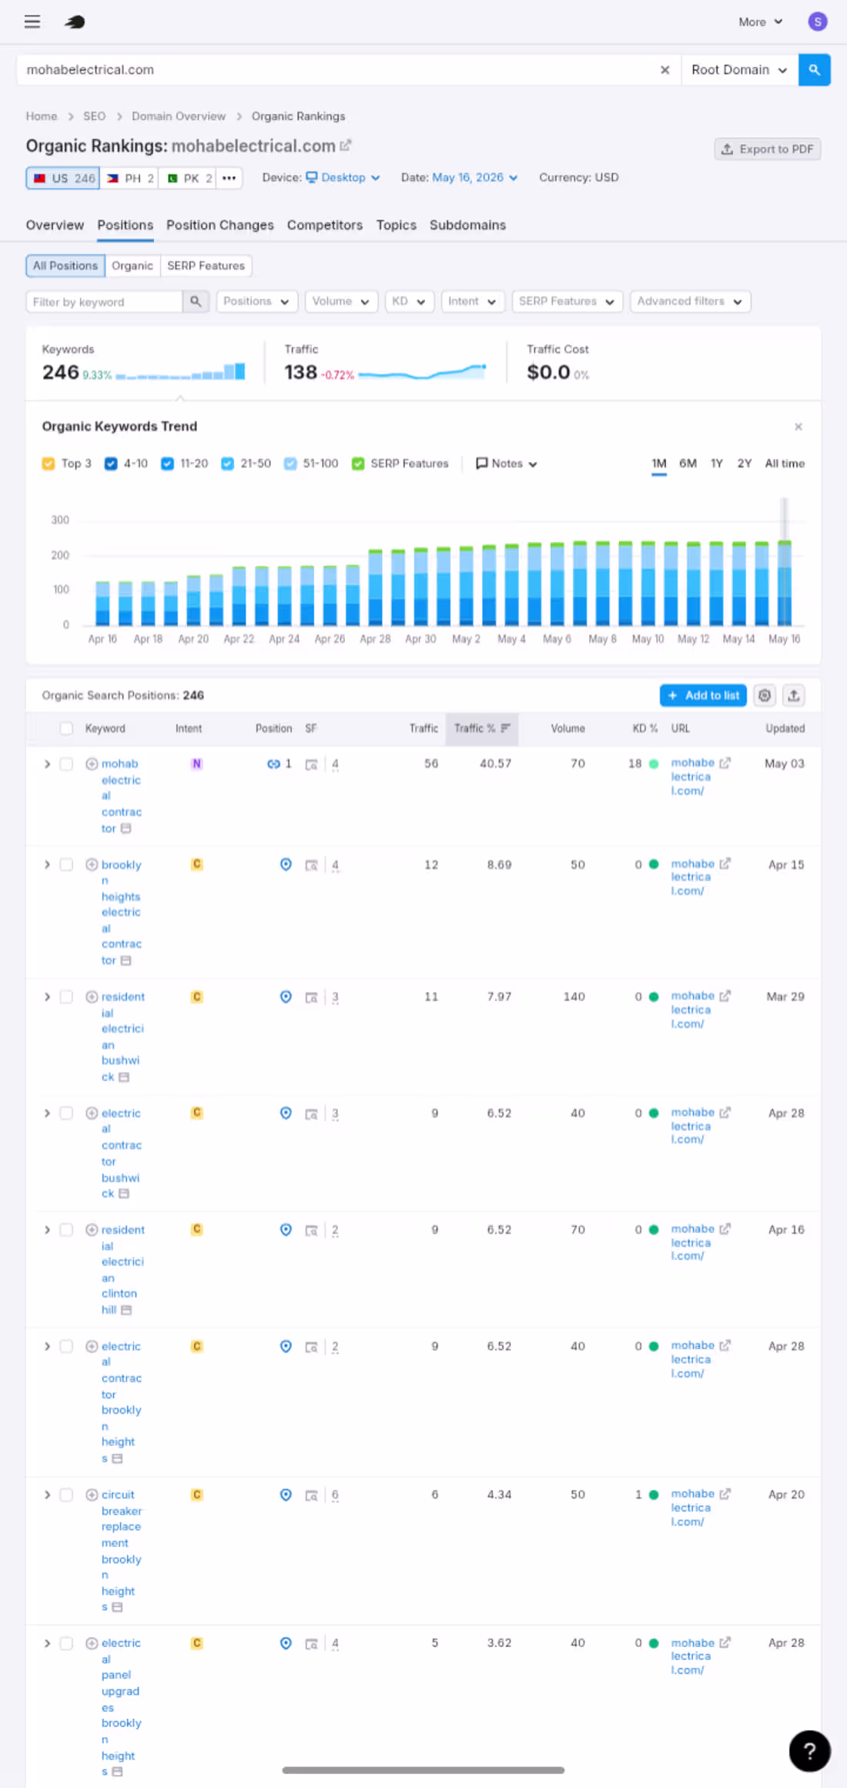This screenshot has width=847, height=1788.
Task: Click the highlighted May 16 chart bar
Action: click(x=785, y=583)
